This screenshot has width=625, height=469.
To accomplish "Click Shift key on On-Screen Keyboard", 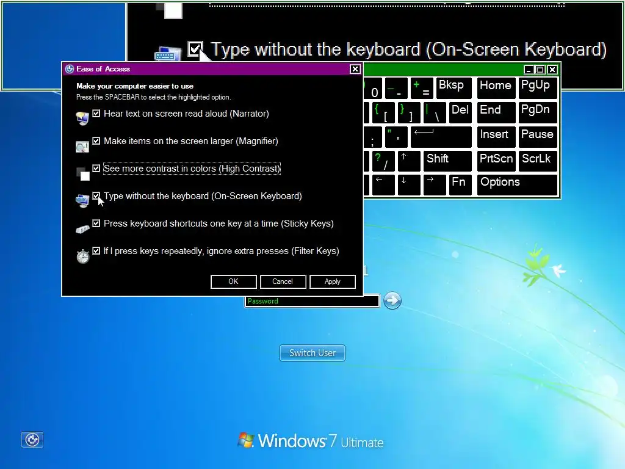I will pyautogui.click(x=447, y=161).
